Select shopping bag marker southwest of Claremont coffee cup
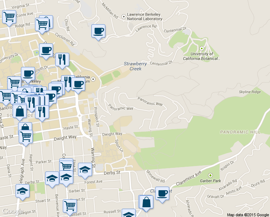The height and width of the screenshot is (217, 270). click(146, 203)
